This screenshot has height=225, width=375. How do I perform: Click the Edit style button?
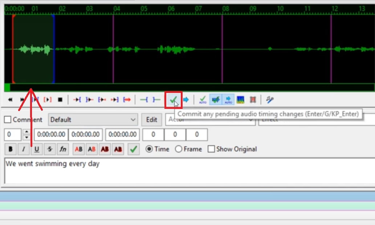pos(152,119)
